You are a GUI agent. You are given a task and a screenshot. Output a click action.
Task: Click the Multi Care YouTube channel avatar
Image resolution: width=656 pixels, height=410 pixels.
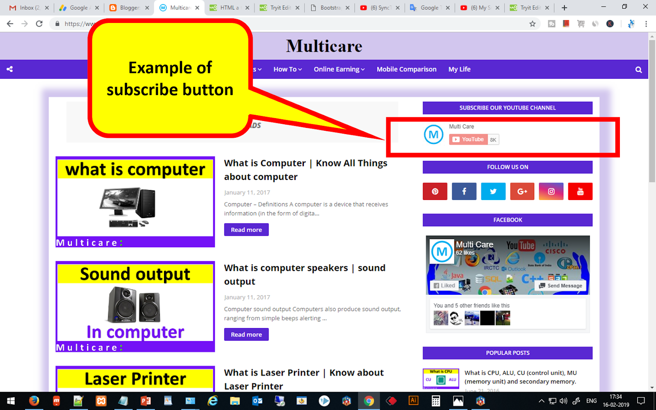point(433,134)
